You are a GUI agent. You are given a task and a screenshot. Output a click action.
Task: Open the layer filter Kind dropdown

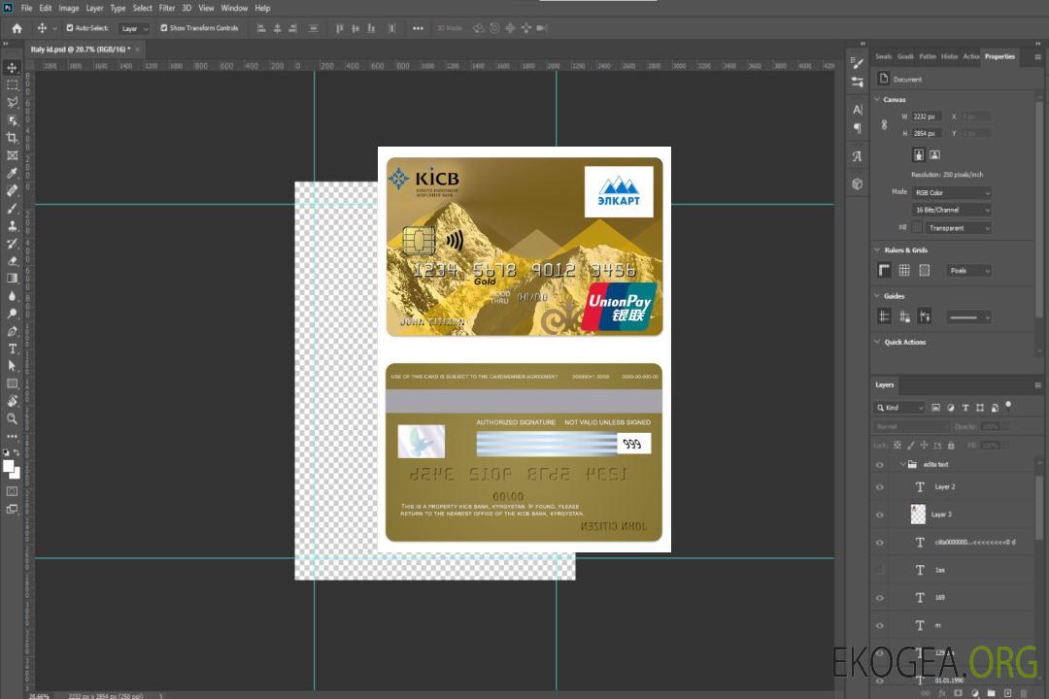tap(899, 408)
